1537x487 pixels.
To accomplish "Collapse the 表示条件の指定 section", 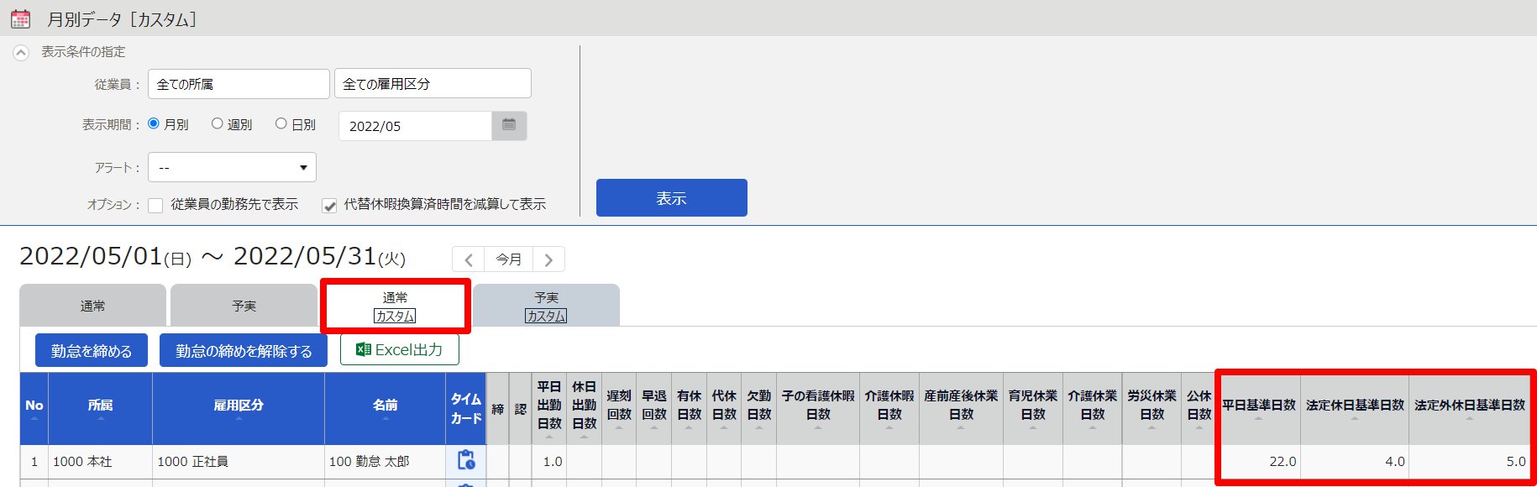I will [x=21, y=52].
